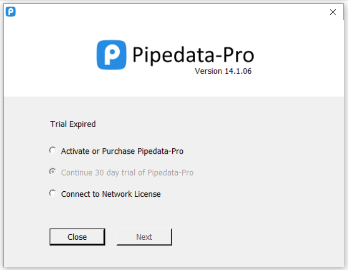Viewport: 348px width, 270px height.
Task: Close the dialog with the X button
Action: click(x=333, y=12)
